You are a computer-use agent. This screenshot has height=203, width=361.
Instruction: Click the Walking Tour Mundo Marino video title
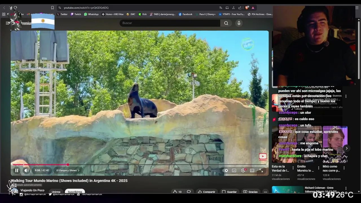click(69, 181)
